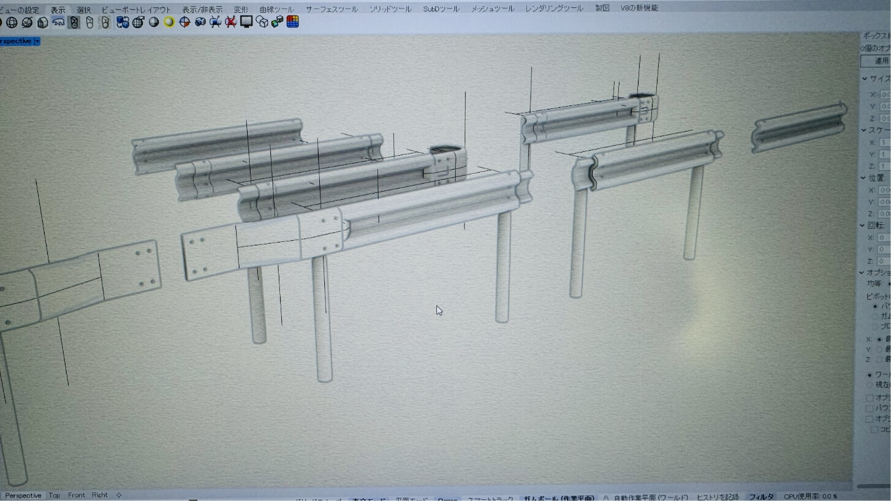Image resolution: width=891 pixels, height=501 pixels.
Task: Collapse the 位置 section in the panel
Action: point(865,178)
